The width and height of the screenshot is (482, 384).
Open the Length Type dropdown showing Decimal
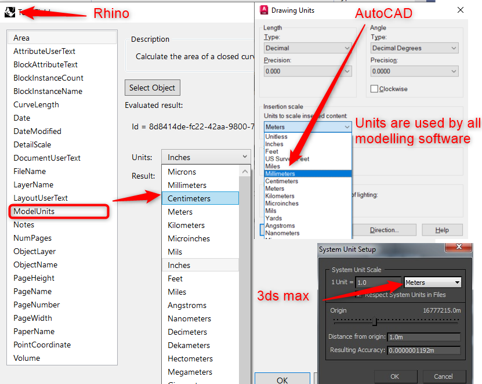[307, 48]
